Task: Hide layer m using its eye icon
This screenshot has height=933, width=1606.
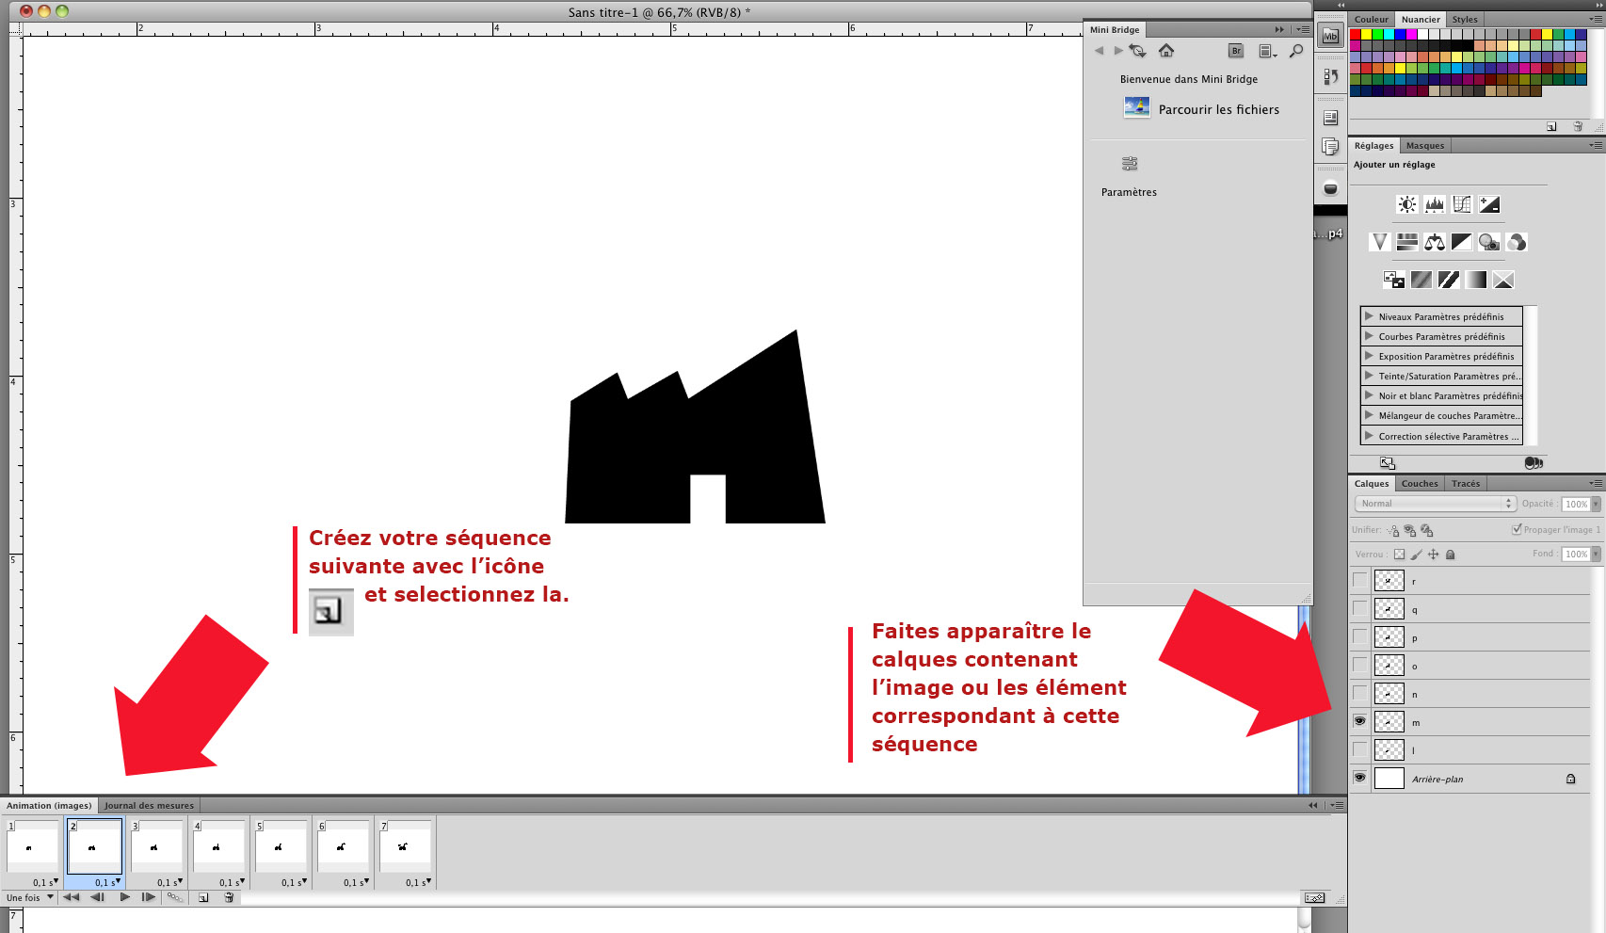Action: coord(1359,721)
